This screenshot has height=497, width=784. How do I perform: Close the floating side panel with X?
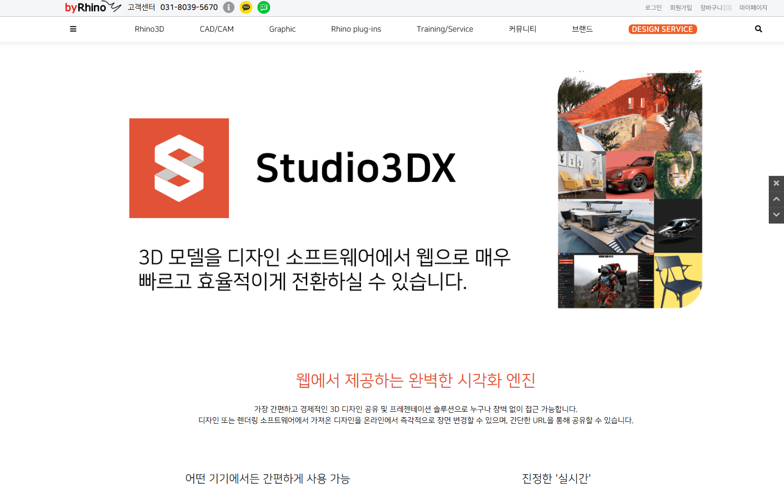tap(776, 183)
